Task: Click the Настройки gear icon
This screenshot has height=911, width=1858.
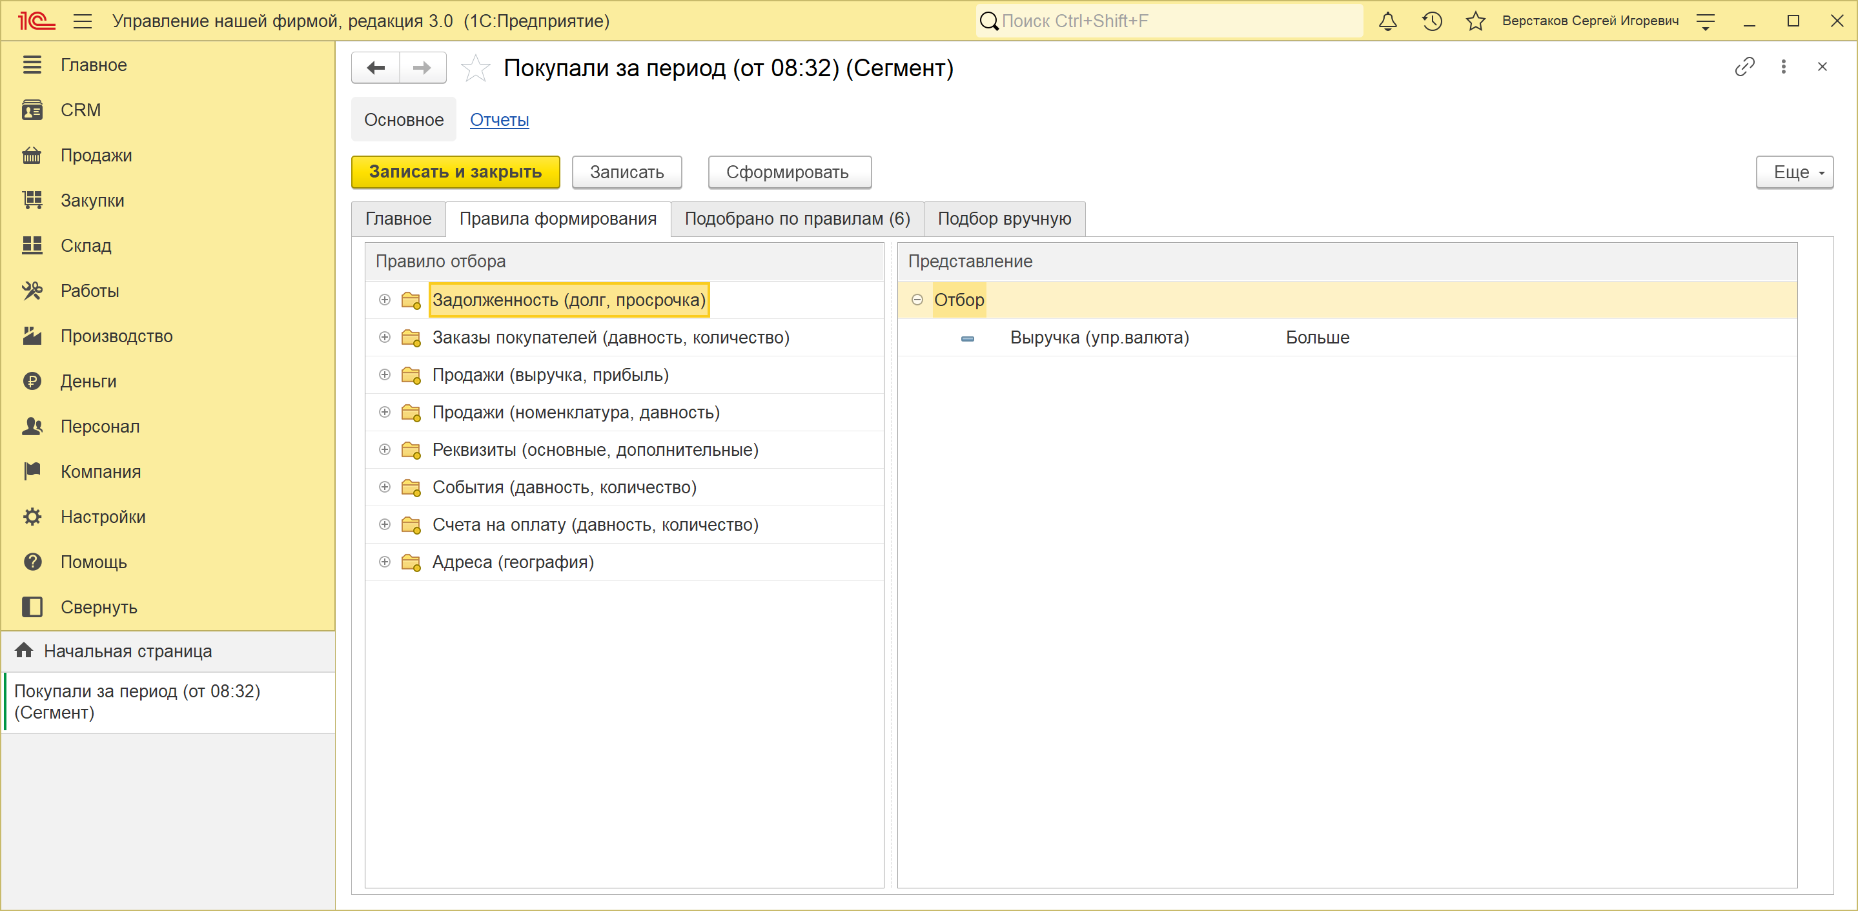Action: click(32, 517)
